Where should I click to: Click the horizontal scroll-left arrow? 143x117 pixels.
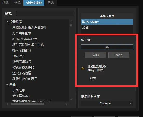(x=7, y=104)
